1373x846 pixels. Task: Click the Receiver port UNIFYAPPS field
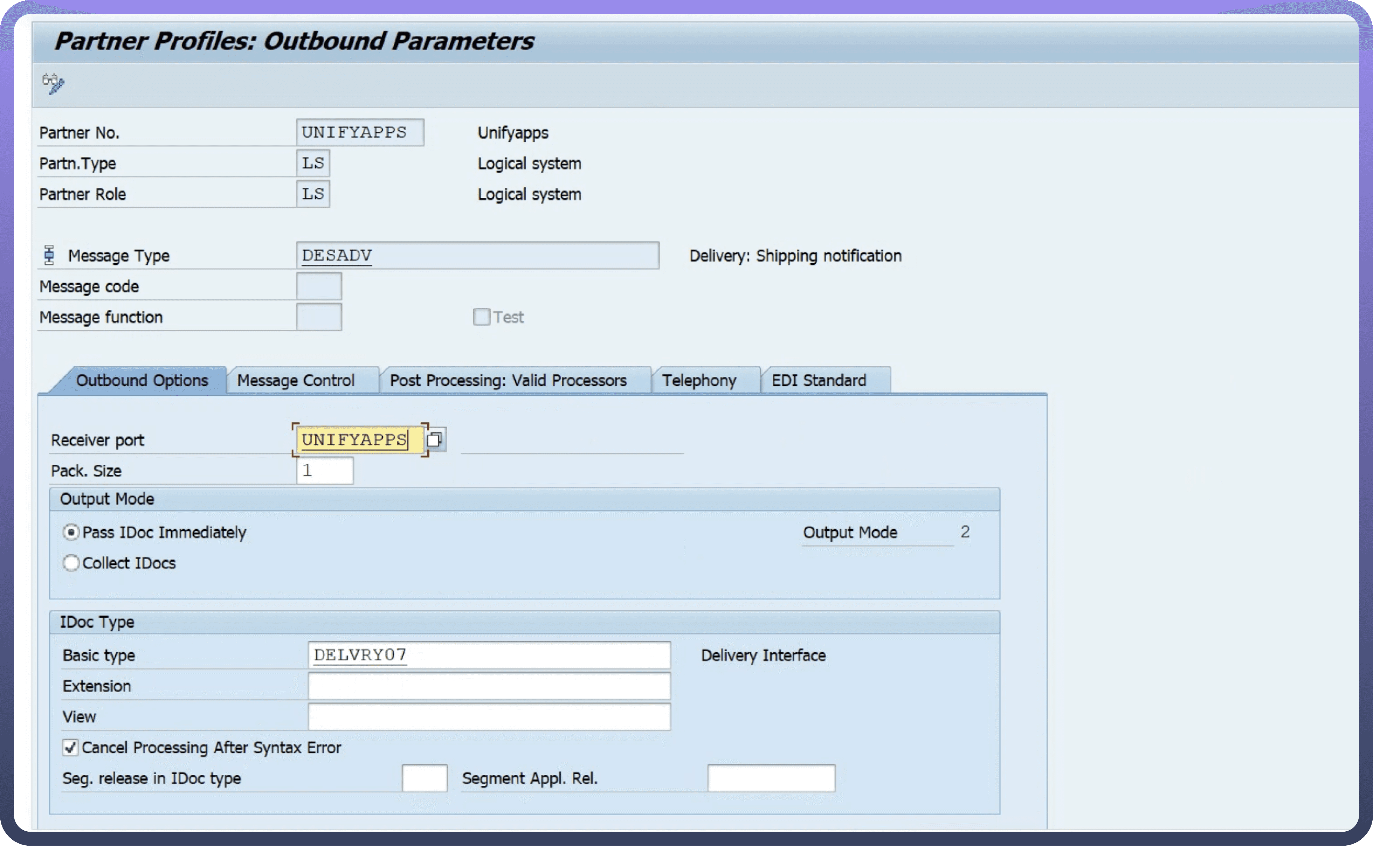355,440
